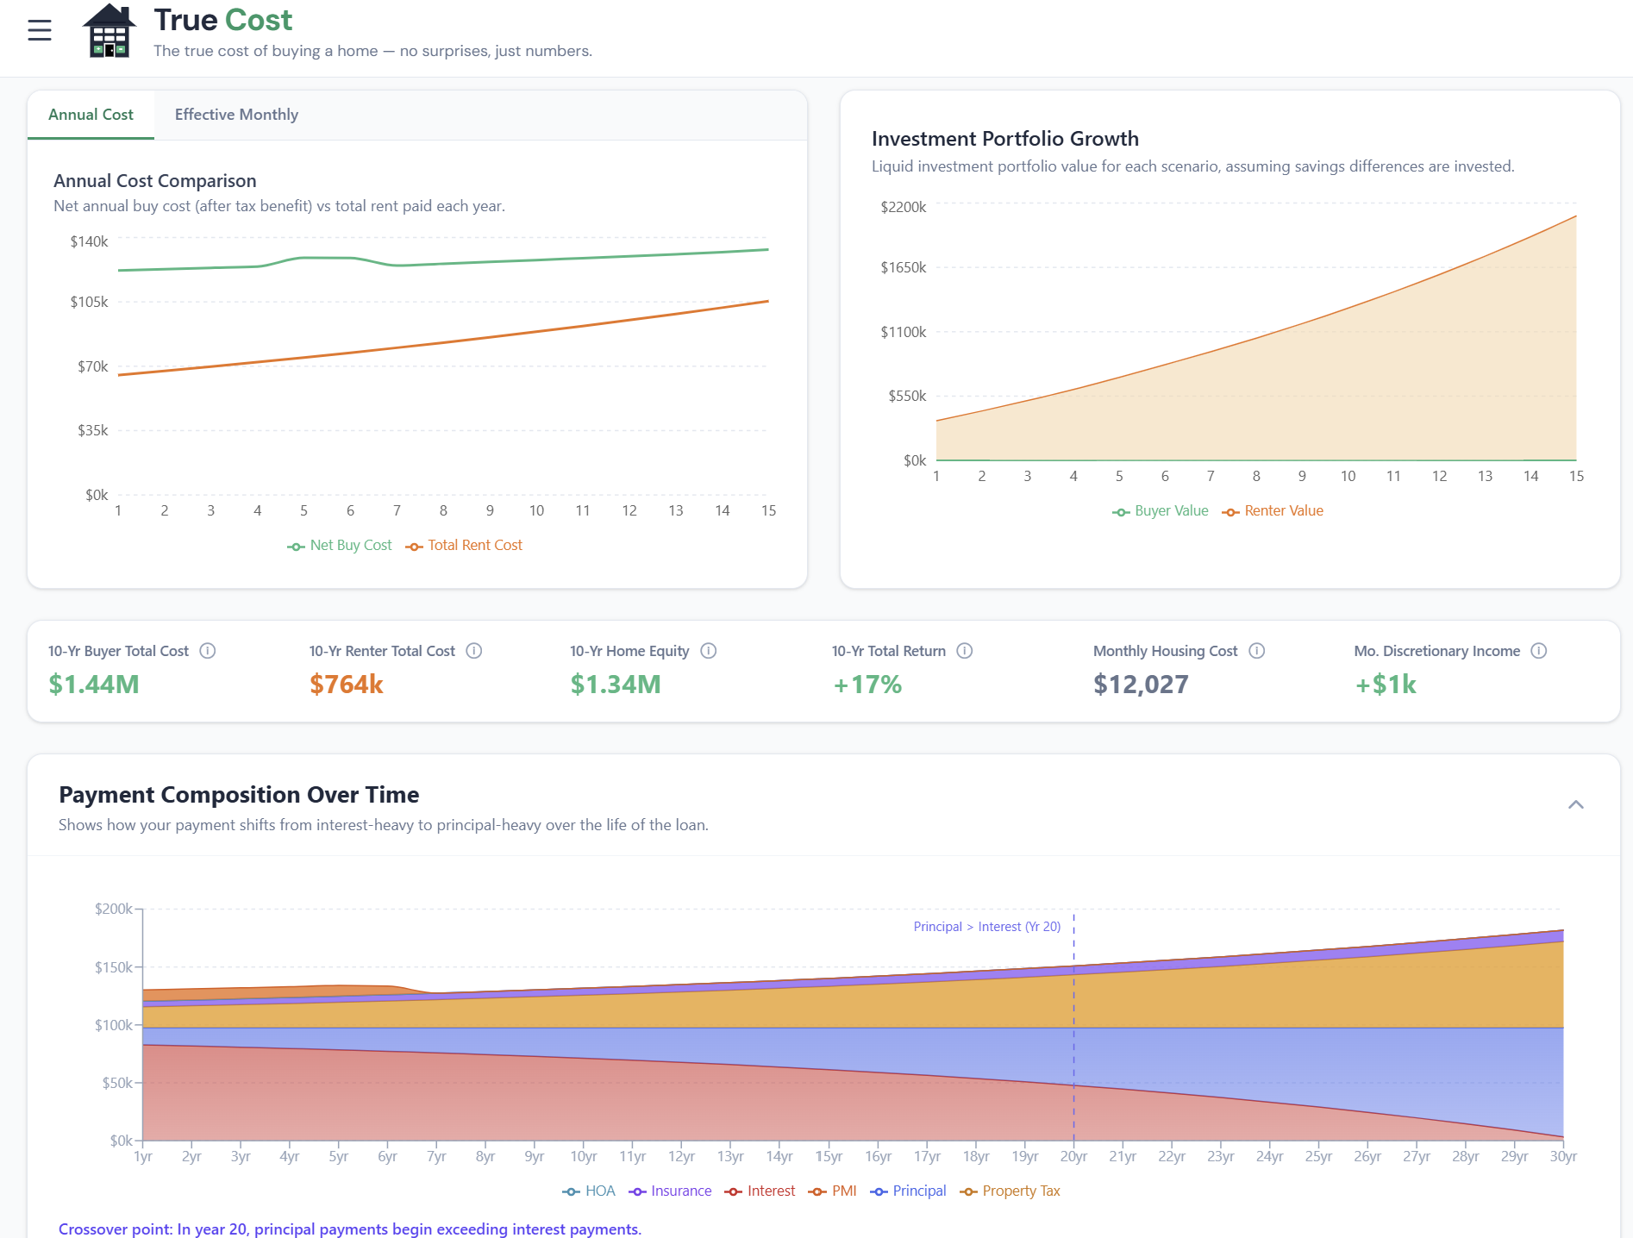Click the Principal legend color marker

[879, 1191]
